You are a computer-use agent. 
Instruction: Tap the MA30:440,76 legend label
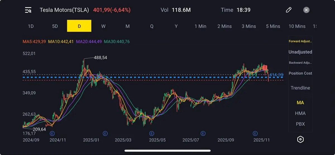pos(117,42)
